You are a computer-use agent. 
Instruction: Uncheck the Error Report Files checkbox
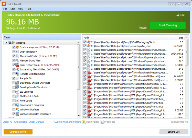tap(14, 65)
